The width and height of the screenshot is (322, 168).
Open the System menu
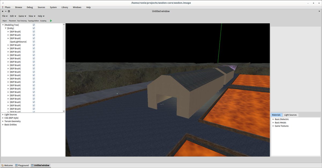click(x=53, y=7)
